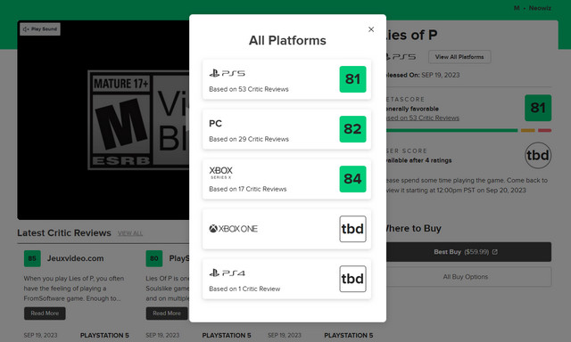Screen dimensions: 571x342
Task: Click the PS4 tbd score badge
Action: (x=352, y=279)
